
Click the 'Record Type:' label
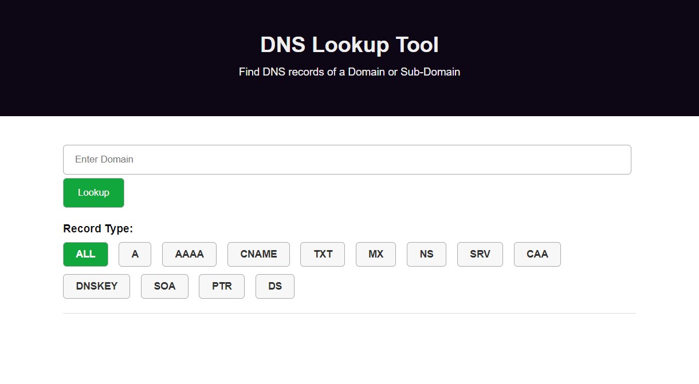point(98,229)
